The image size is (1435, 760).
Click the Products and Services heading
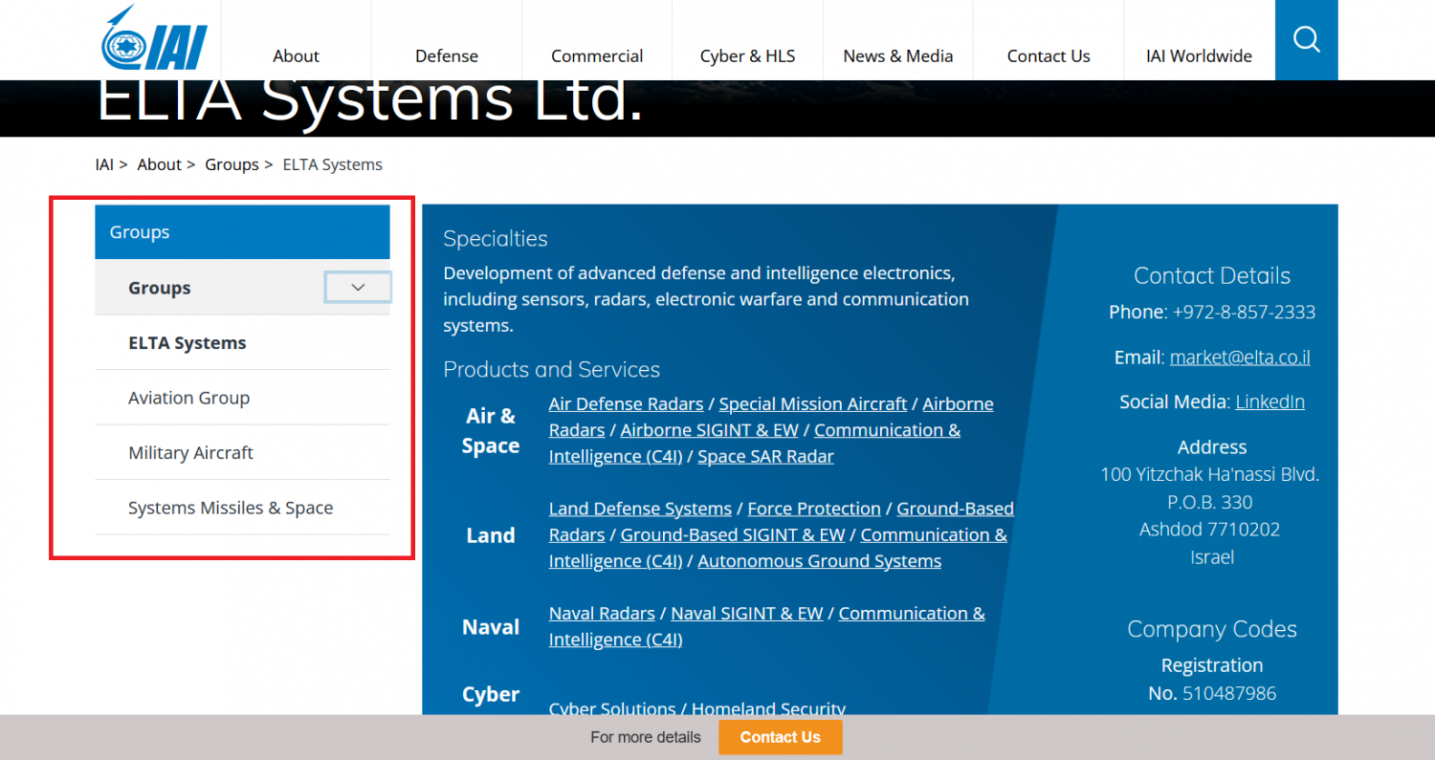click(x=552, y=369)
